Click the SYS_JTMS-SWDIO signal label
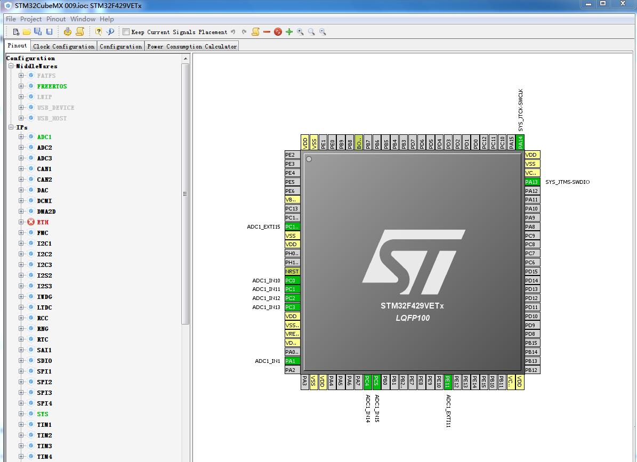The height and width of the screenshot is (462, 637). point(567,182)
